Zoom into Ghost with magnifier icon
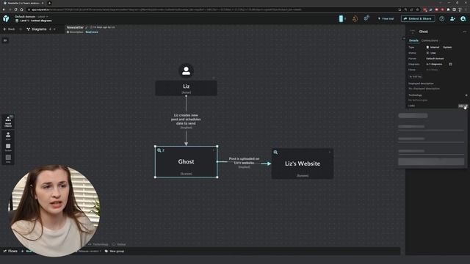 click(159, 150)
